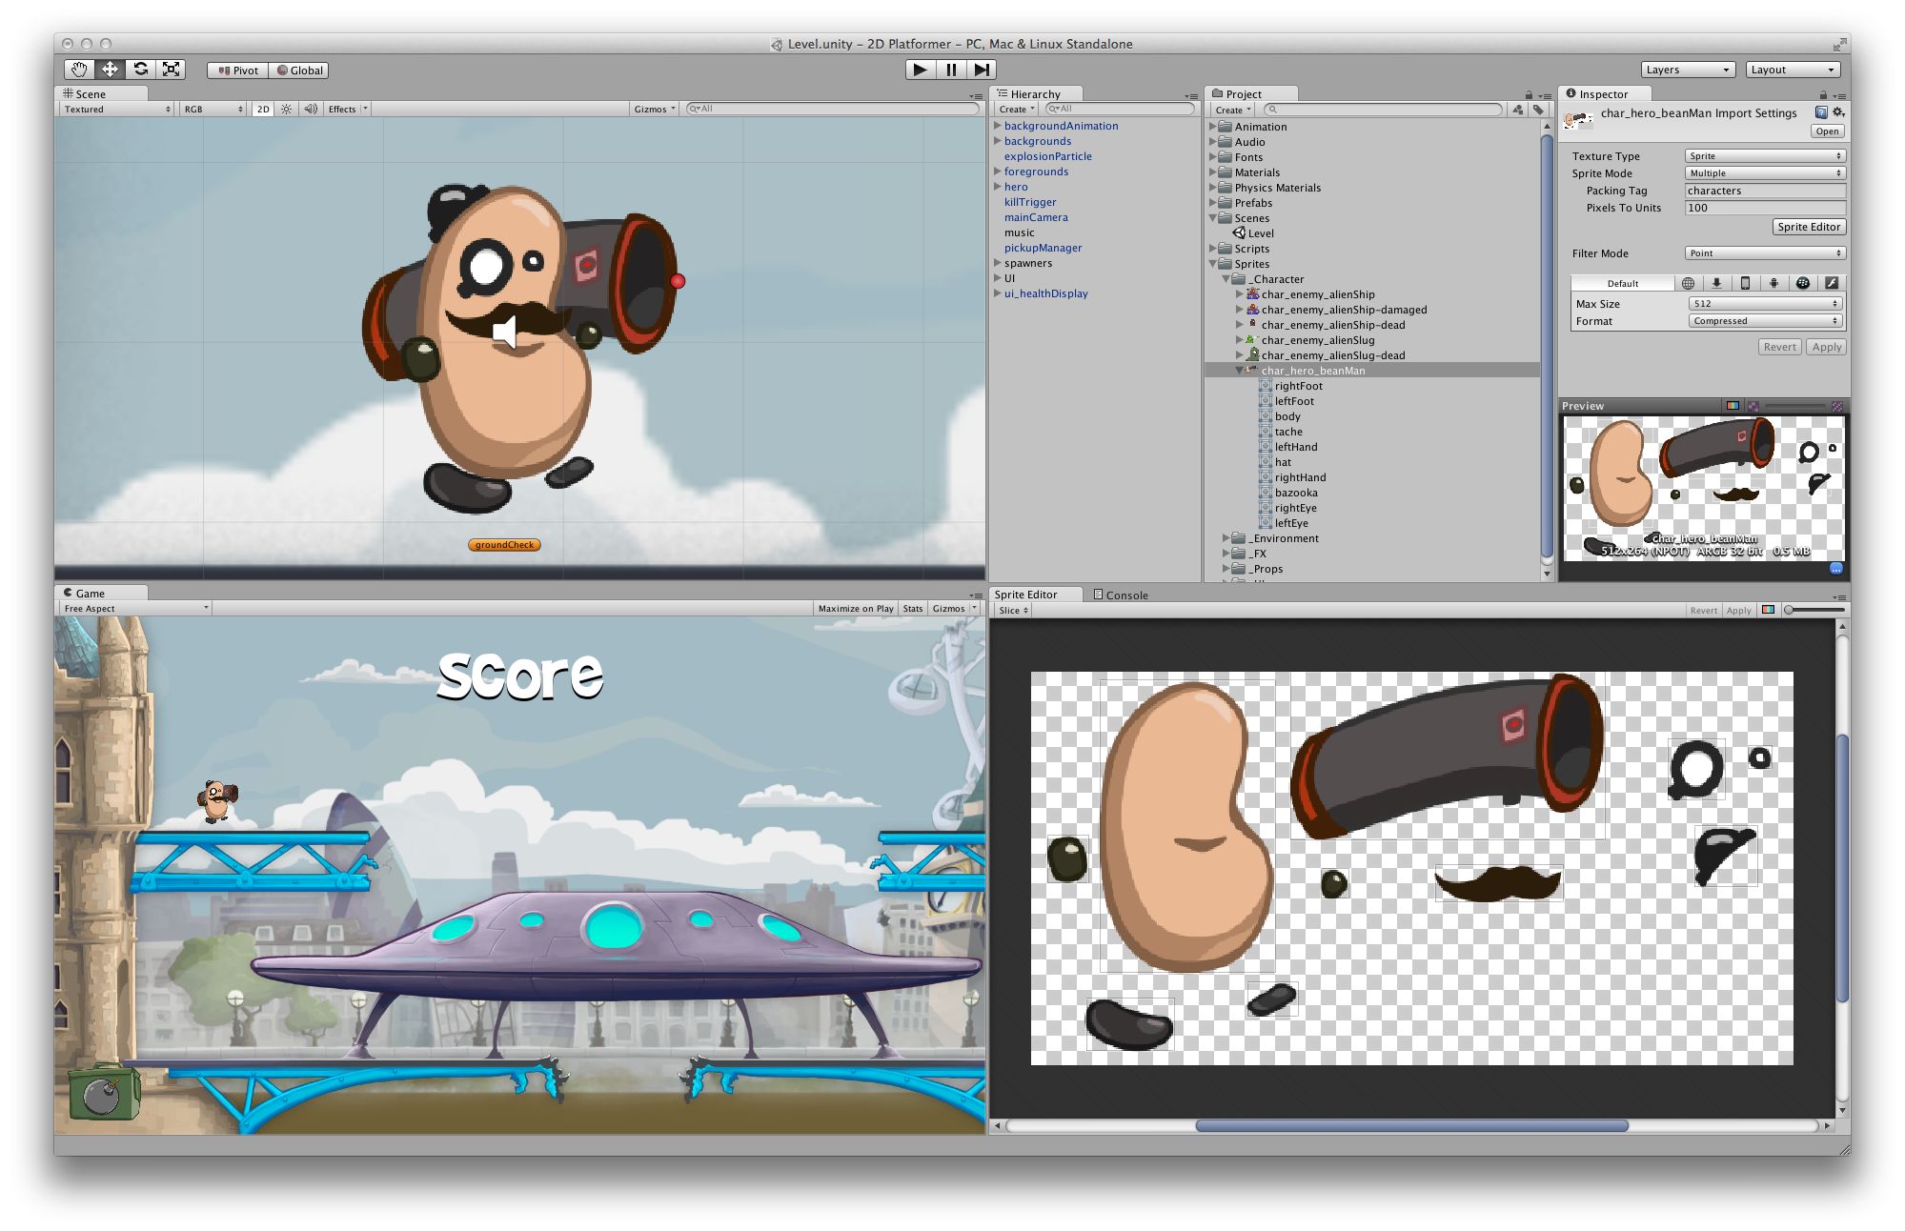Toggle Scene view audio speaker icon
Image resolution: width=1905 pixels, height=1231 pixels.
(x=311, y=110)
